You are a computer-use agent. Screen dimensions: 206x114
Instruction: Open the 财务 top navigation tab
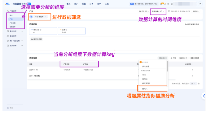[91, 4]
